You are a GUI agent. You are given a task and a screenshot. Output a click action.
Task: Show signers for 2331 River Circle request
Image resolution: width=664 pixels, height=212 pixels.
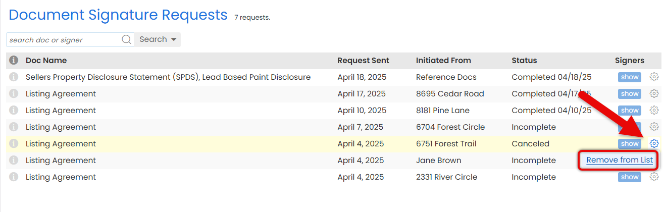tap(630, 177)
